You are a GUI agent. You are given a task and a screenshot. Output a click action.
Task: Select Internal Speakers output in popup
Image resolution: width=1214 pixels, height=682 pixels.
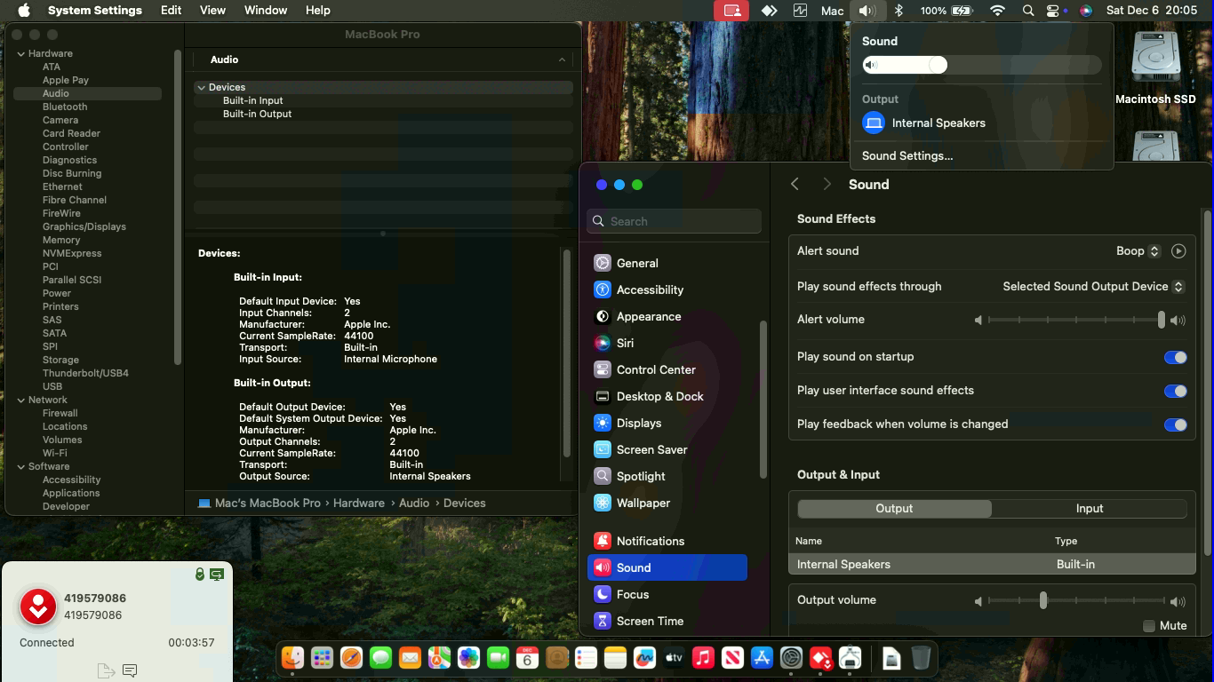(x=938, y=123)
